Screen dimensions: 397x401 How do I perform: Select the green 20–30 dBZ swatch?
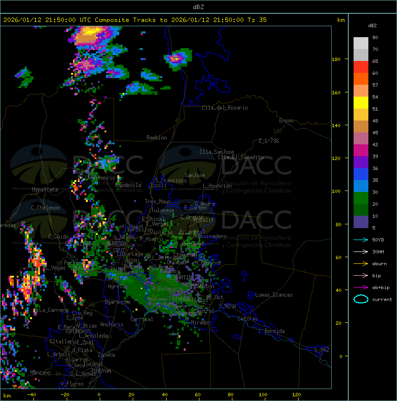coord(361,198)
